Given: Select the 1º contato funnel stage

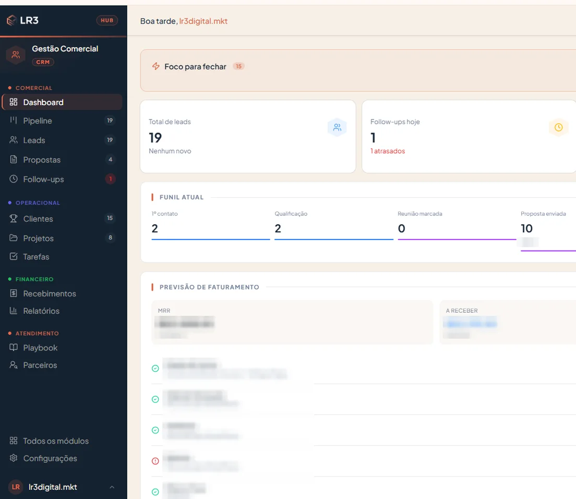Looking at the screenshot, I should 210,225.
